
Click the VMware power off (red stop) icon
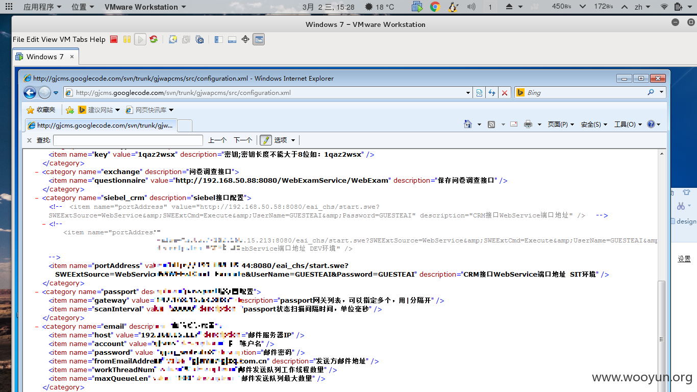[x=114, y=39]
